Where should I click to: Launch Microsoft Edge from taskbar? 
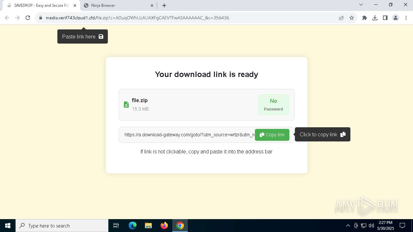[x=133, y=226]
